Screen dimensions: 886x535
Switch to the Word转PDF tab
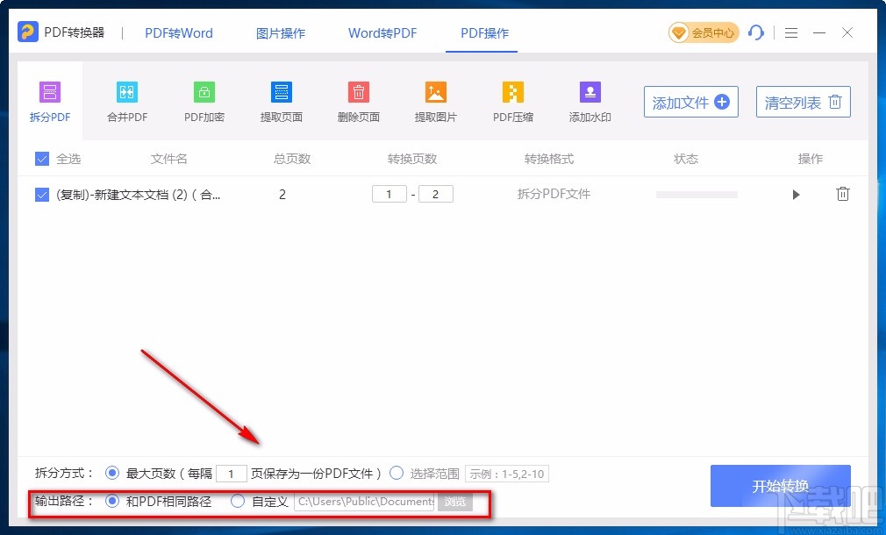tap(382, 32)
